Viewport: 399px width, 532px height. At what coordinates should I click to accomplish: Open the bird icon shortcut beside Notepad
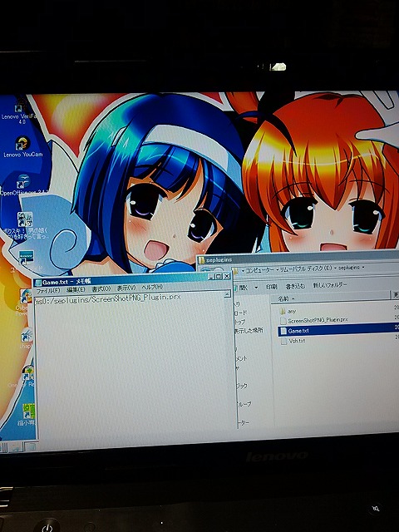(x=27, y=336)
